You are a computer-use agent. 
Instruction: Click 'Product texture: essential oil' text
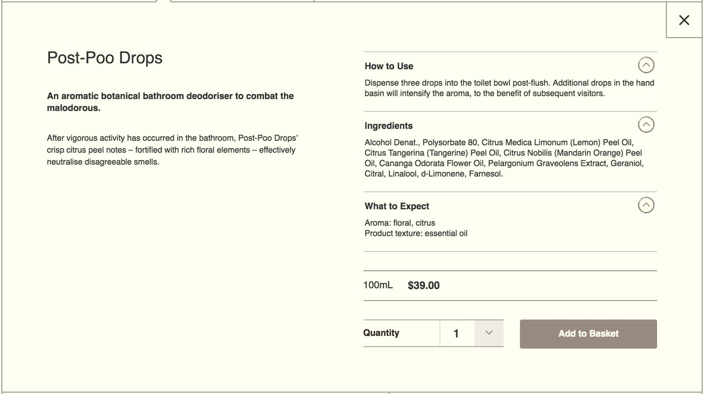point(416,233)
